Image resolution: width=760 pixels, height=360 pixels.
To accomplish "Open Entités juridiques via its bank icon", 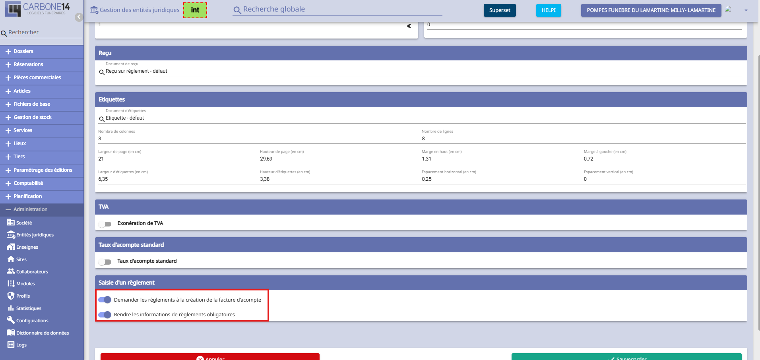I will point(11,235).
